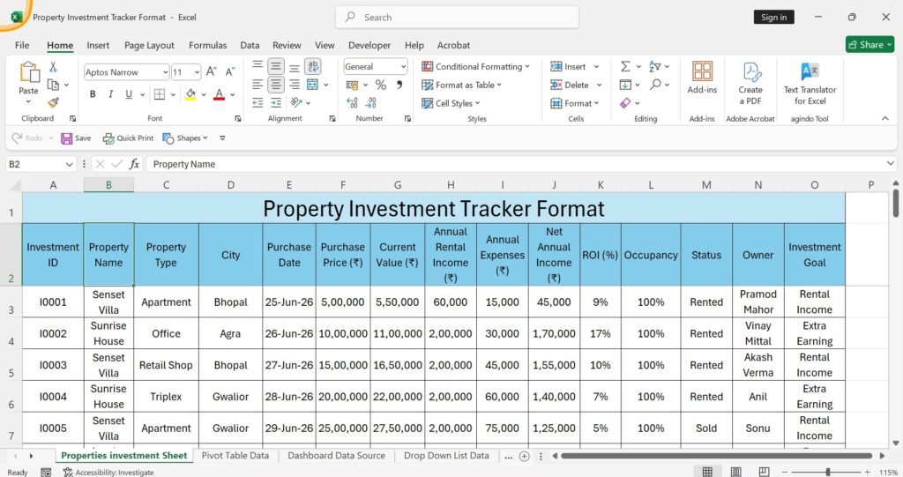Click Decrease Decimal icon

371,103
